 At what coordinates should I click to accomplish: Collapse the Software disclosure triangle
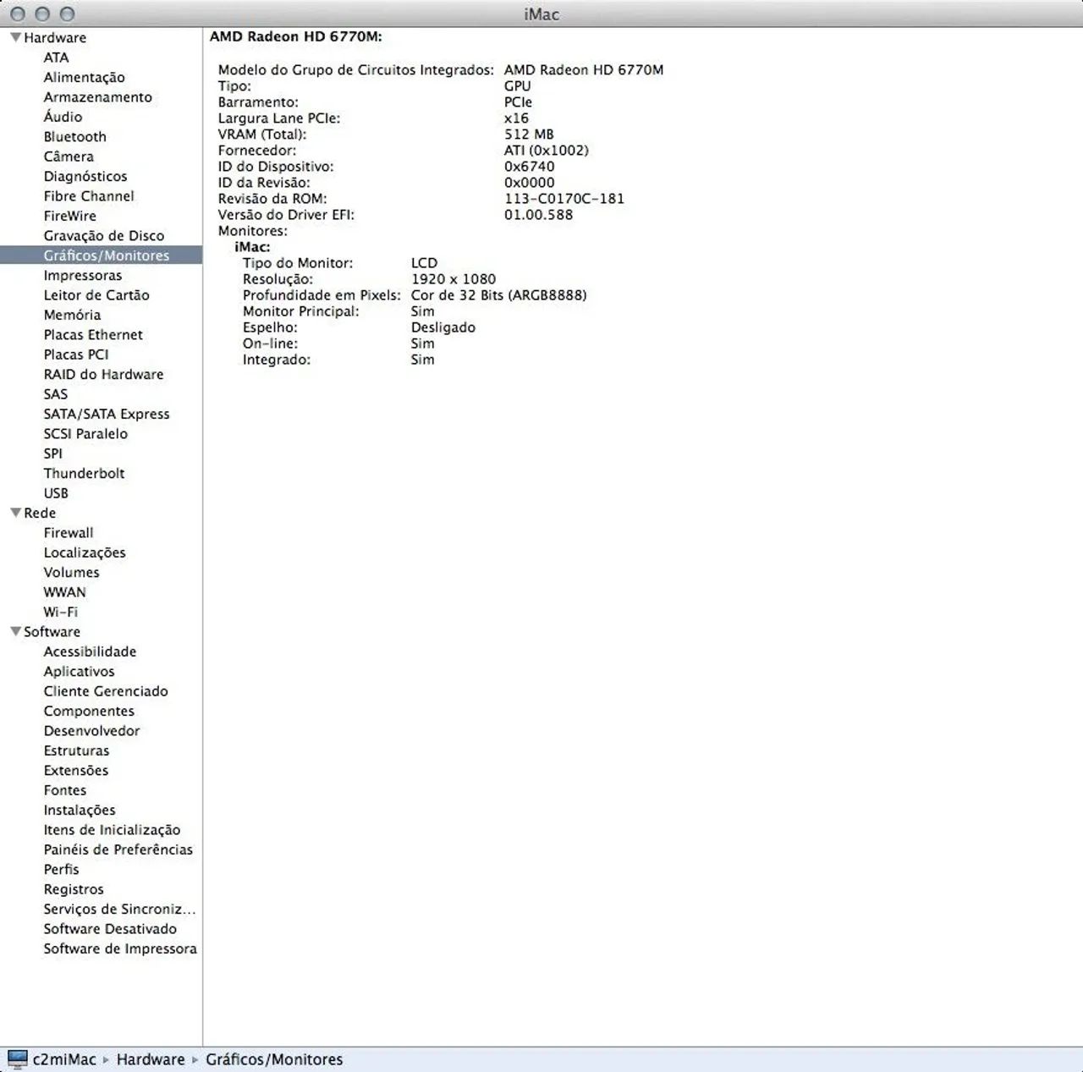15,631
